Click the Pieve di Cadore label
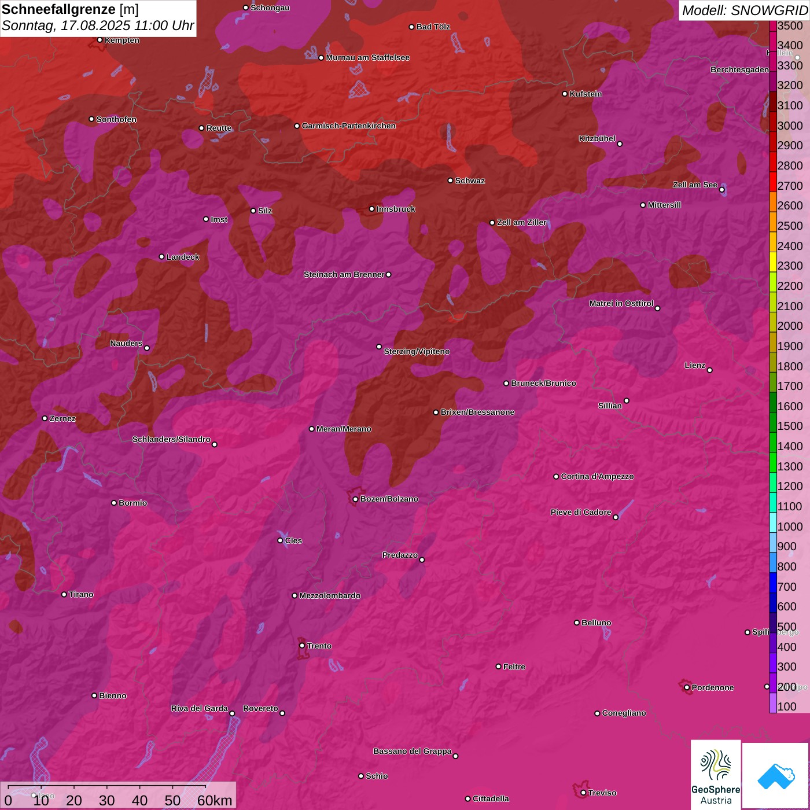This screenshot has width=810, height=810. (581, 512)
